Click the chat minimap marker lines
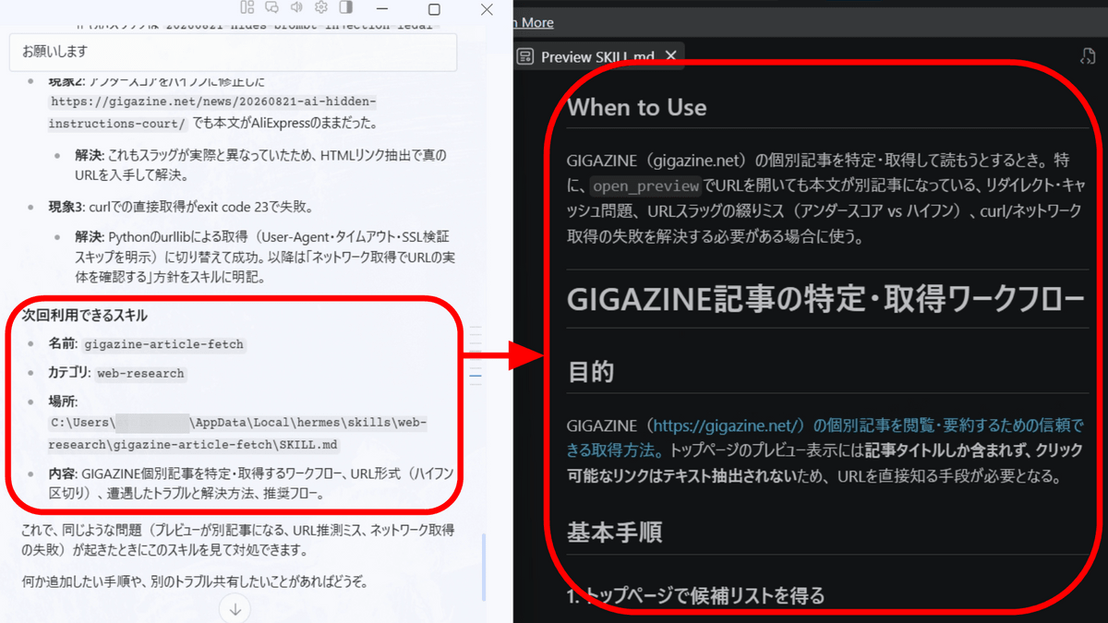Screen dimensions: 1108x623 (476, 353)
